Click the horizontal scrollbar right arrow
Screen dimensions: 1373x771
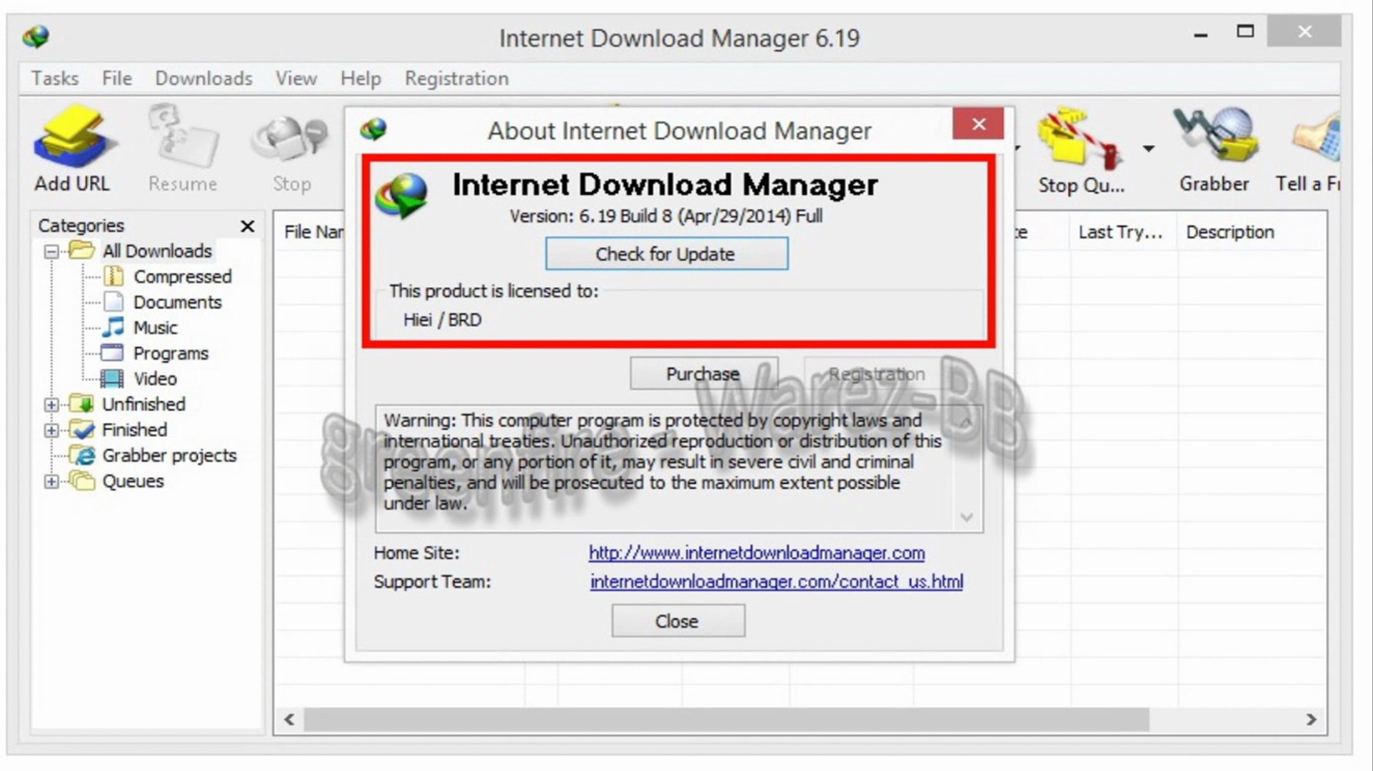1311,720
